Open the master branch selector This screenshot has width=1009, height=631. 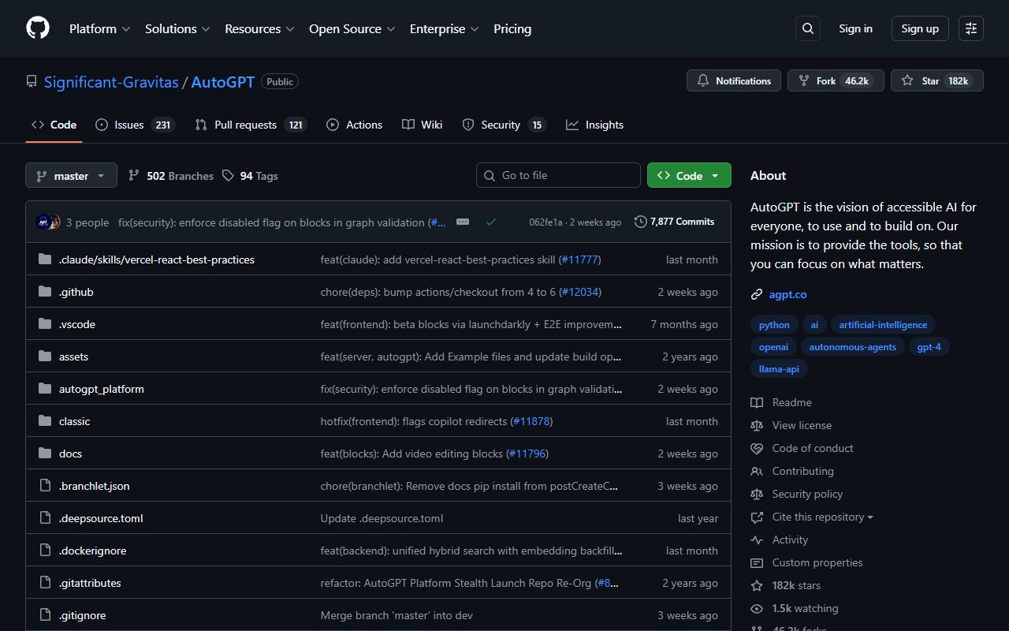coord(71,175)
